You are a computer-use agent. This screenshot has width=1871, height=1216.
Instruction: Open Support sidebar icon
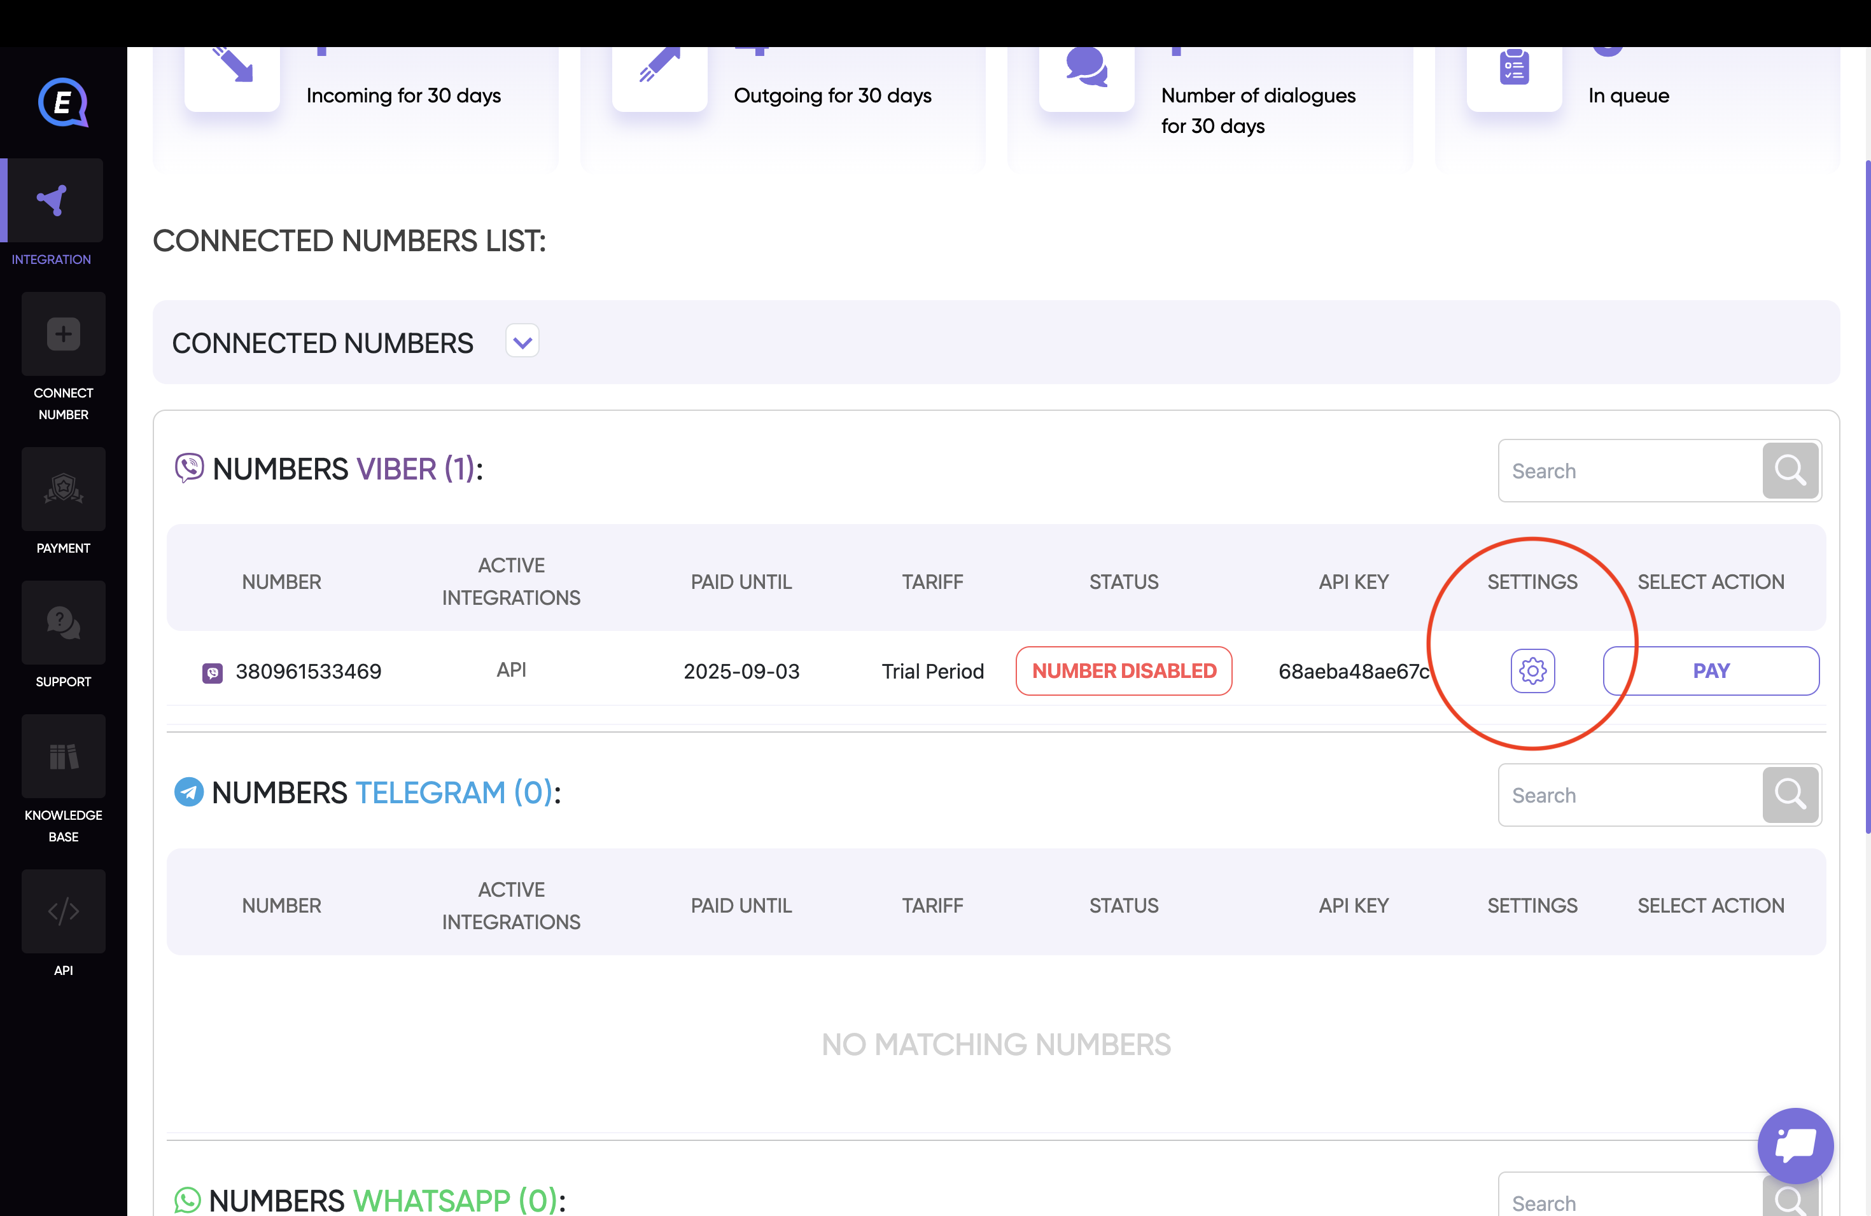(63, 623)
